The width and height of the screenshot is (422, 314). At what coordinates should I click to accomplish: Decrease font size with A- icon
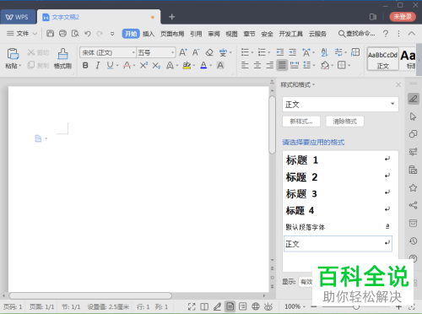(196, 52)
